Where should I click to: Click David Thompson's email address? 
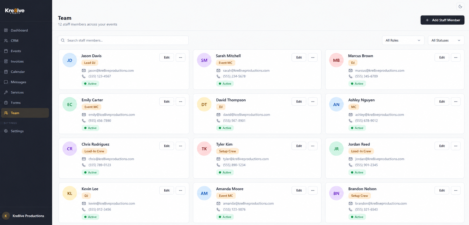coord(246,115)
